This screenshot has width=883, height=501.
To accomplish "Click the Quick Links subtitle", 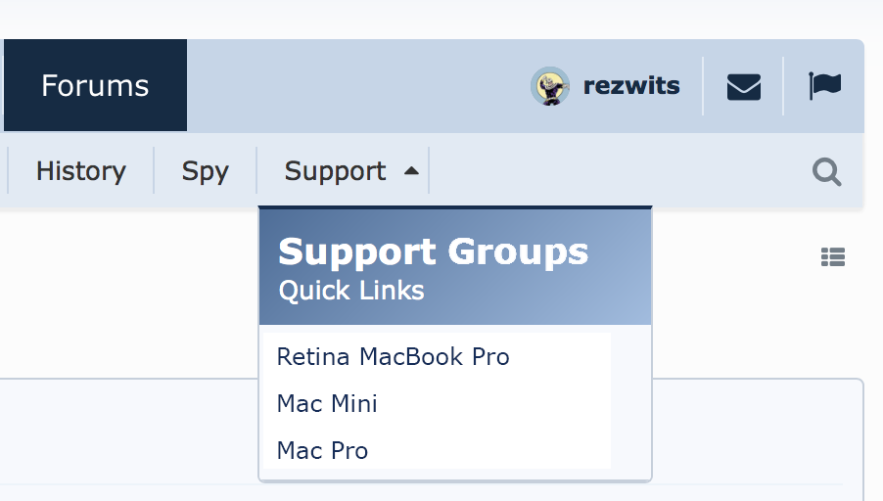I will point(351,291).
